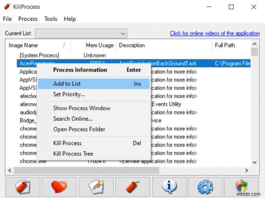
Task: Select the Applica process row
Action: pyautogui.click(x=28, y=72)
